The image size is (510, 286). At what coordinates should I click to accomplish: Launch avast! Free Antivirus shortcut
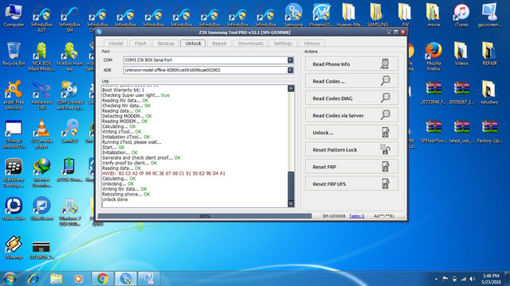(14, 95)
